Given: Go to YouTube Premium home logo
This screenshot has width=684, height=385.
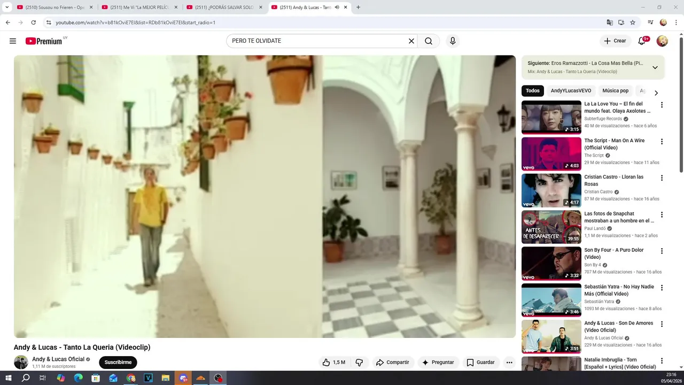Looking at the screenshot, I should tap(44, 41).
